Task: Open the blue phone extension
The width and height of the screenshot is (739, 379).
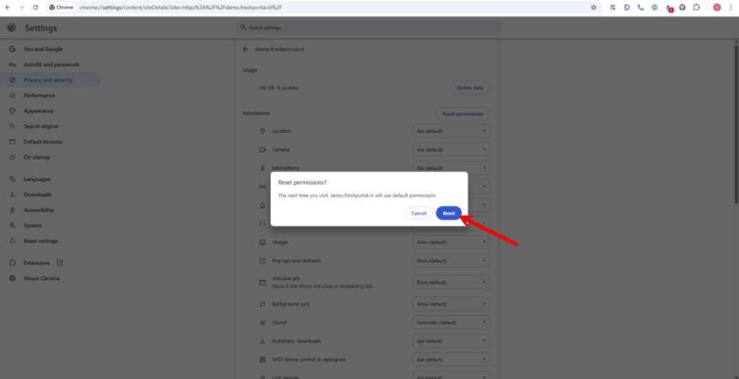Action: pyautogui.click(x=641, y=7)
